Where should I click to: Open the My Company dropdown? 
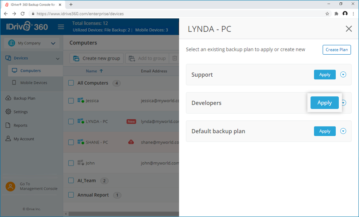pos(31,43)
